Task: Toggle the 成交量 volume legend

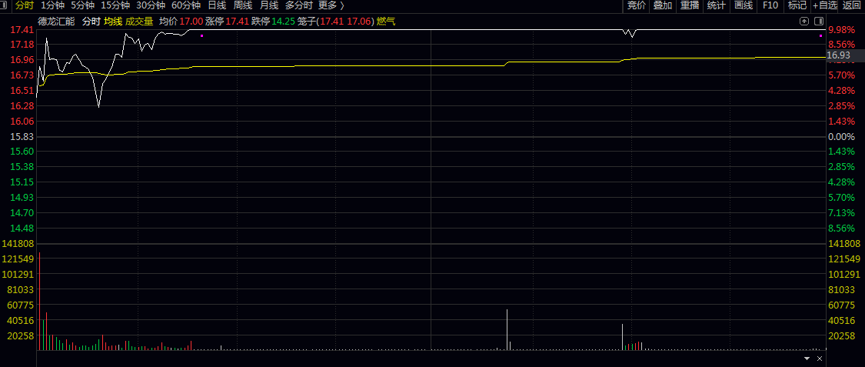Action: pos(139,22)
